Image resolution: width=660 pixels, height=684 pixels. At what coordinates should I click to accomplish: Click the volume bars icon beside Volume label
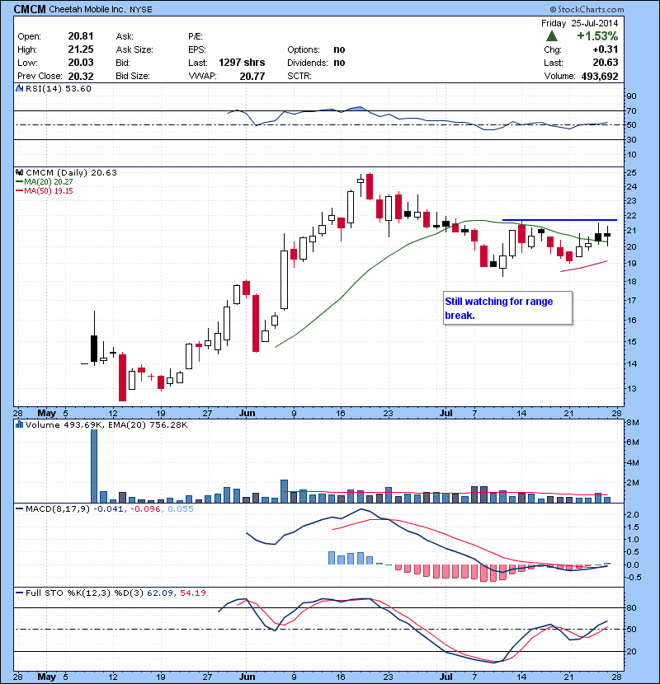[19, 424]
